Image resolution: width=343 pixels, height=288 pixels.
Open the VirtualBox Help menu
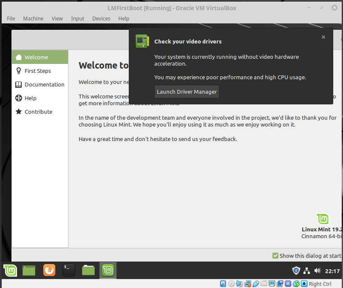click(124, 19)
